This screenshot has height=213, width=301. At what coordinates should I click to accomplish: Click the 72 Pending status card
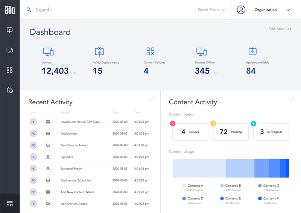tap(230, 132)
